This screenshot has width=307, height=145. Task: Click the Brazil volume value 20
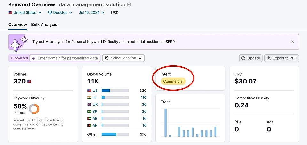tap(144, 112)
